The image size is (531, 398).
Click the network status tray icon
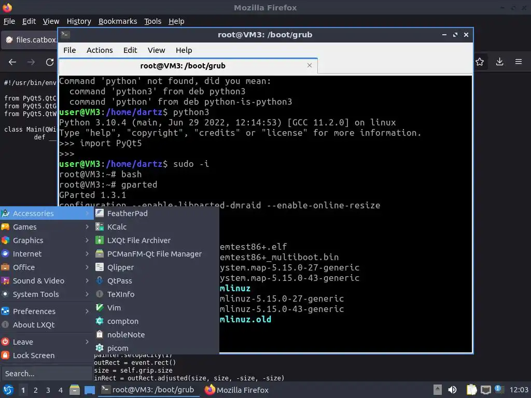pyautogui.click(x=485, y=390)
